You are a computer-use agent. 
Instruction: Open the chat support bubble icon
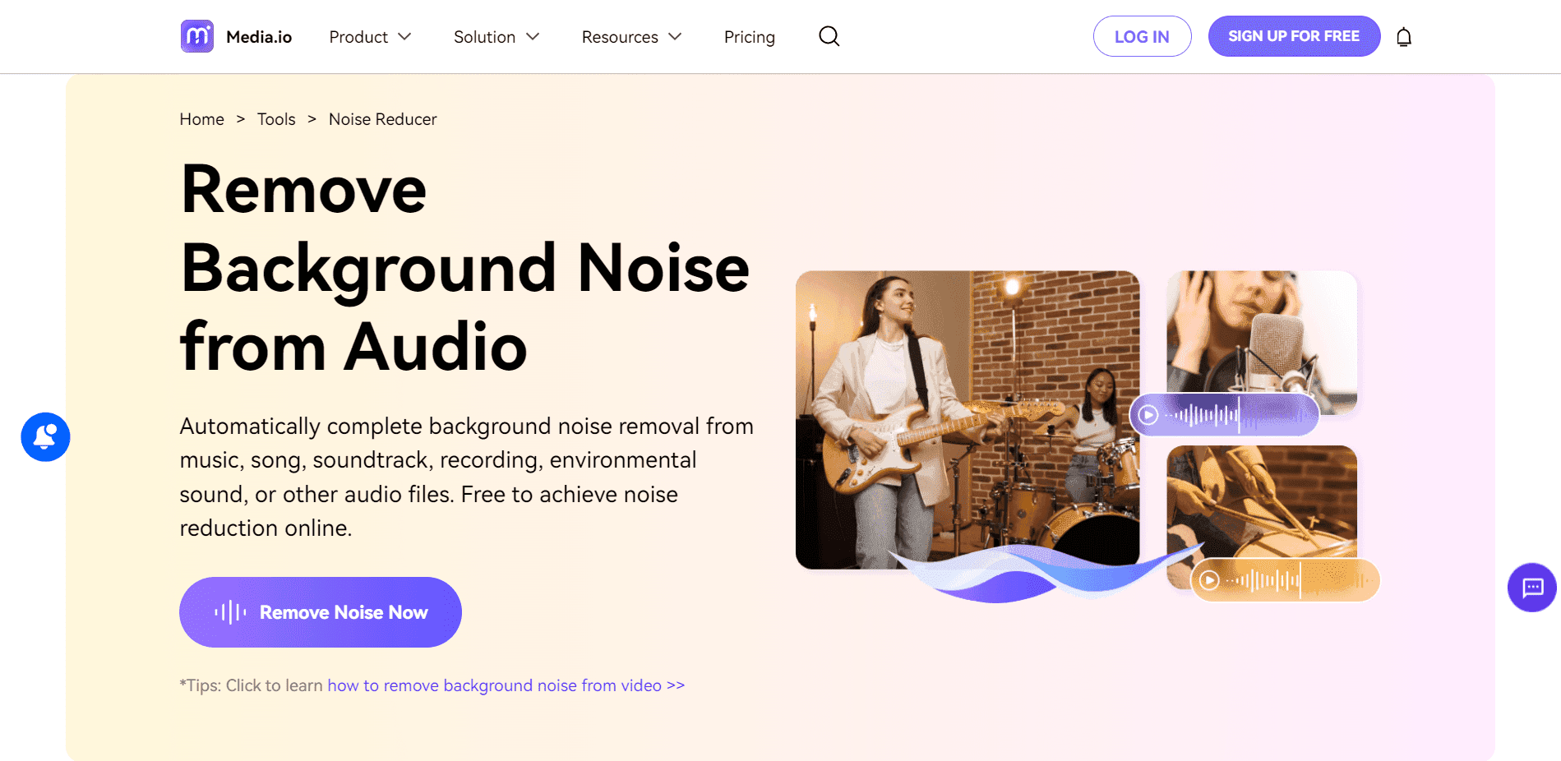[x=1531, y=588]
